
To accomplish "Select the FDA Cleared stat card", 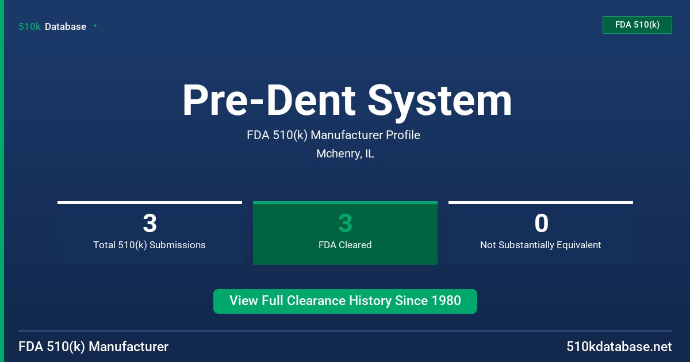I will pyautogui.click(x=345, y=233).
